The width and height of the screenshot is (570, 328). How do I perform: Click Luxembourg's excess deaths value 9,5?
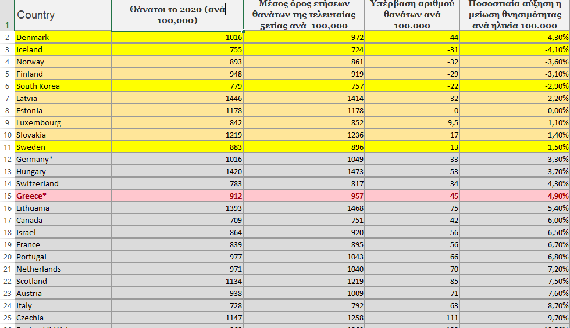[412, 122]
